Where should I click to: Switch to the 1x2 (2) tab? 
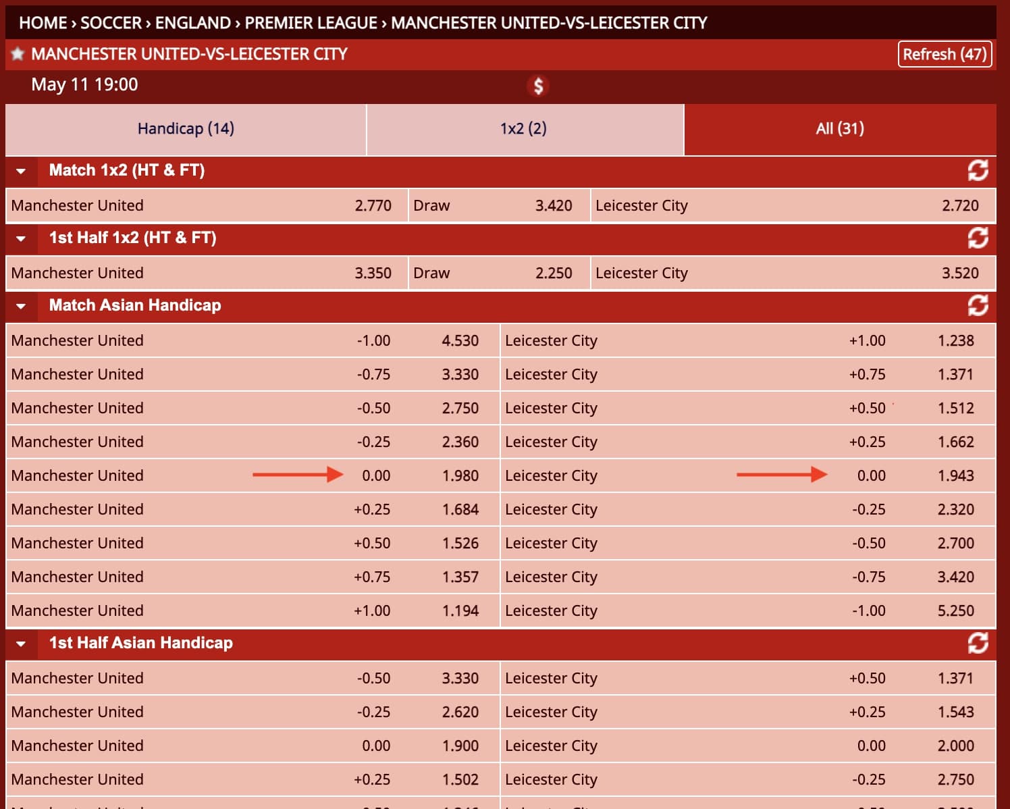coord(525,129)
